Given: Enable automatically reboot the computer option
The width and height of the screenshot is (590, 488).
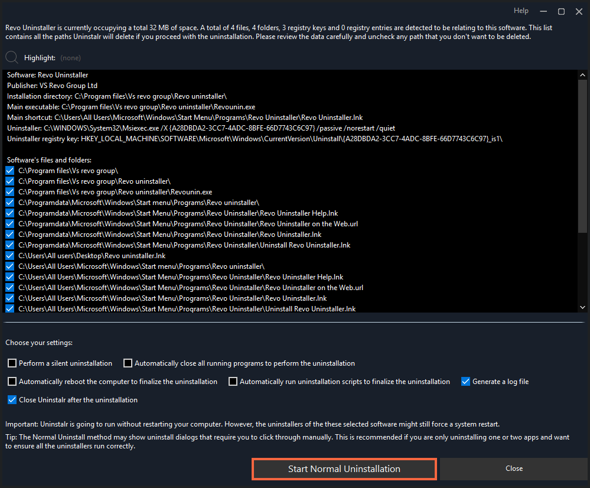Looking at the screenshot, I should coord(12,382).
